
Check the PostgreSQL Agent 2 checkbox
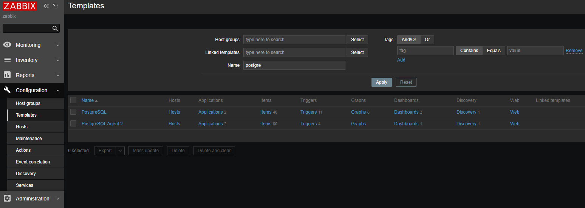point(73,124)
